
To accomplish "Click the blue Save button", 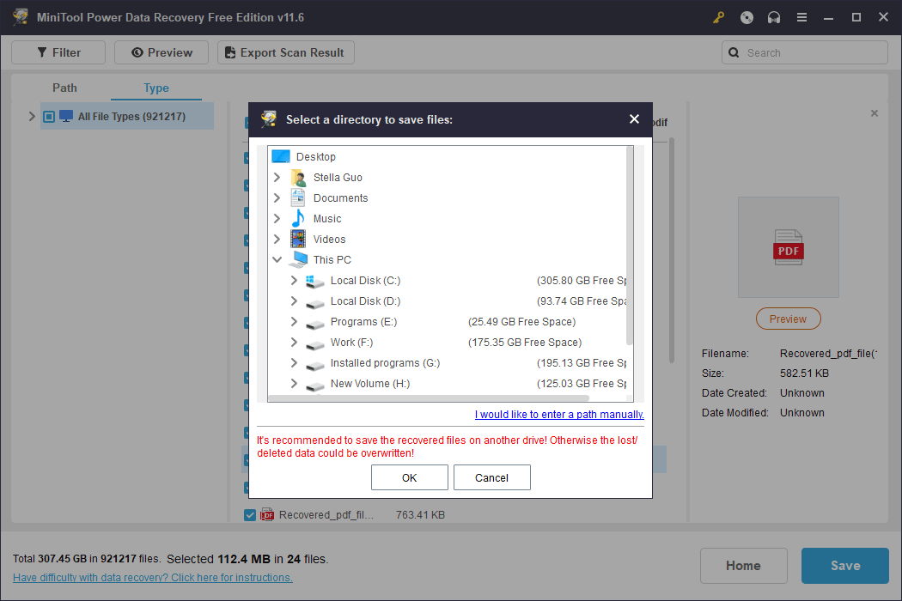I will point(845,565).
